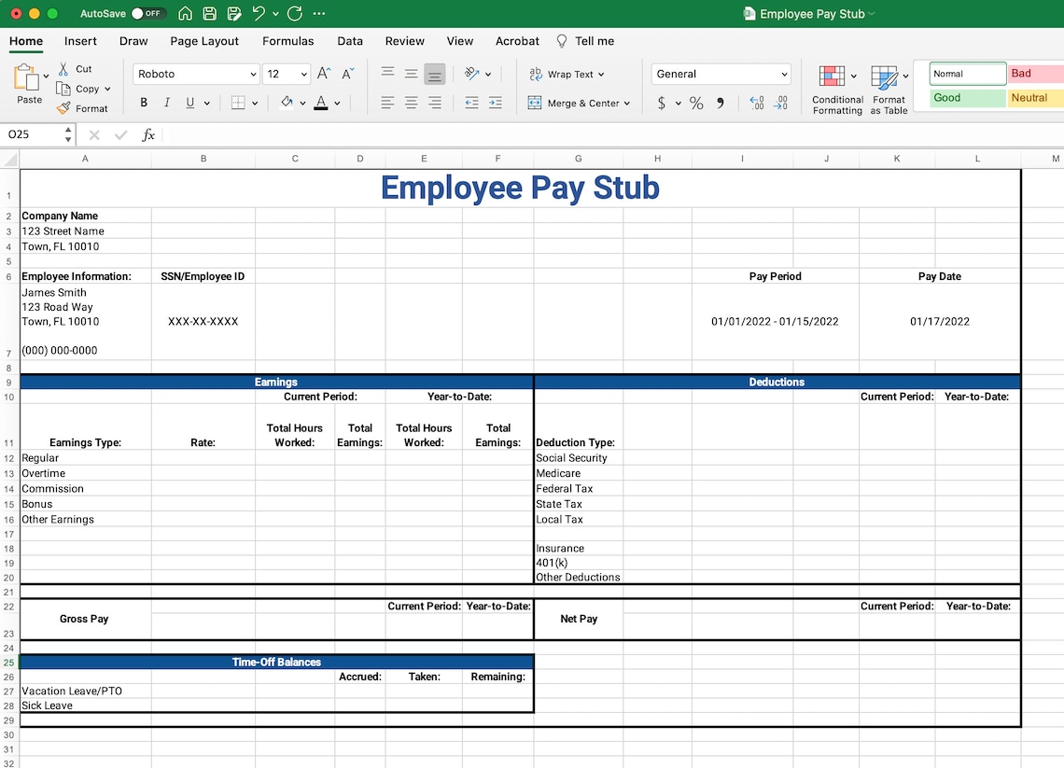Click the Orientation text angle icon
Screen dimensions: 1064x768
[472, 74]
